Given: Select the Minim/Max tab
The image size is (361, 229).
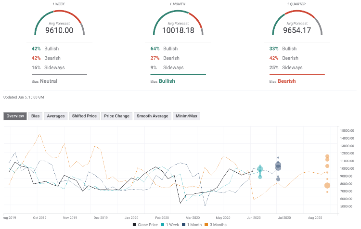Looking at the screenshot, I should pyautogui.click(x=186, y=116).
